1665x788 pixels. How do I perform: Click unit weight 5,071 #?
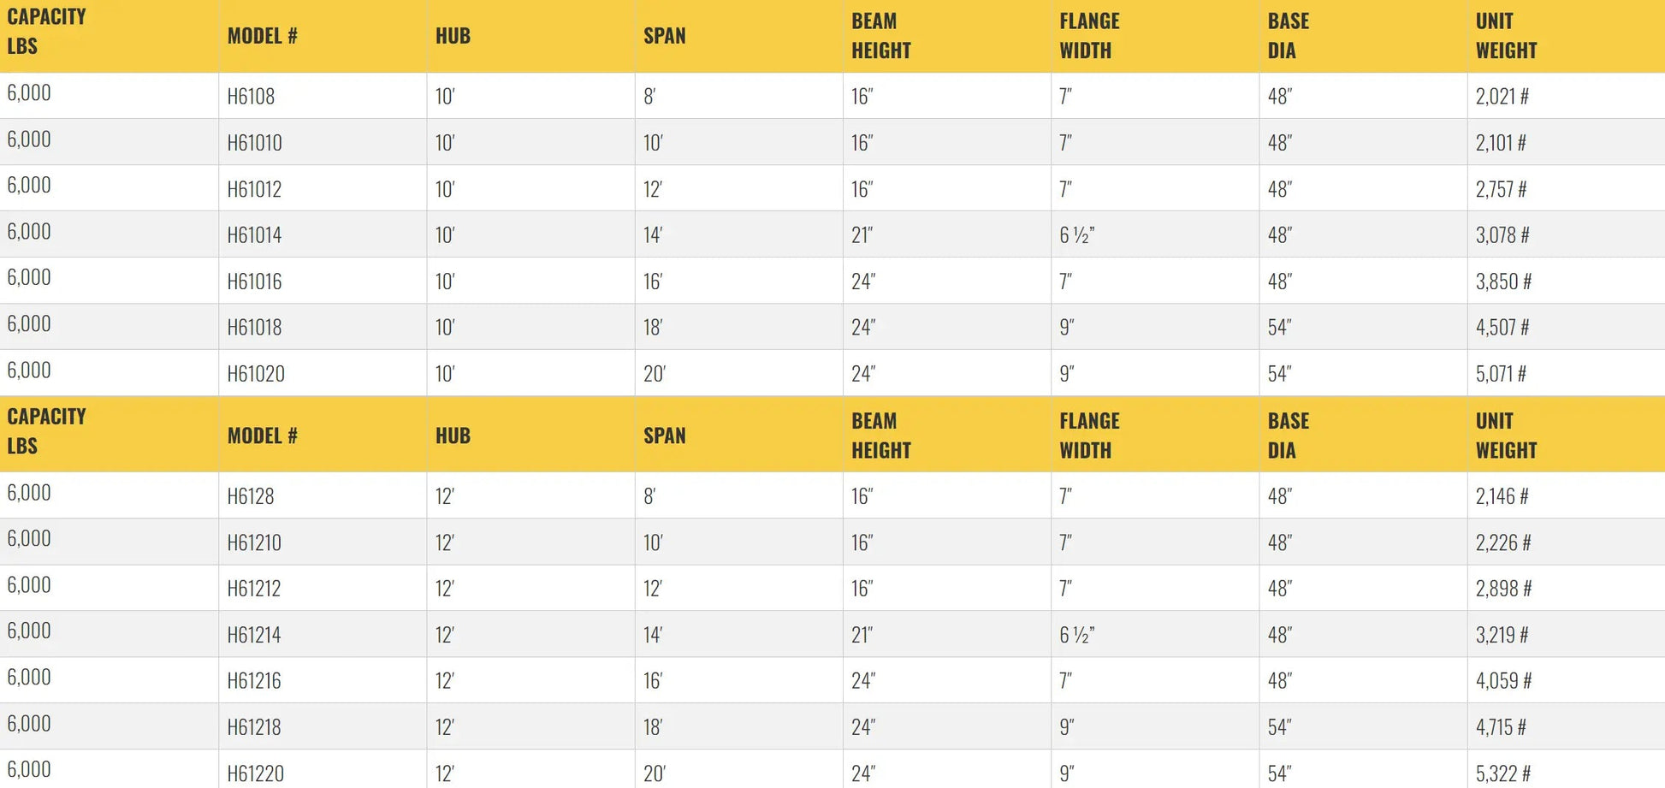tap(1501, 374)
